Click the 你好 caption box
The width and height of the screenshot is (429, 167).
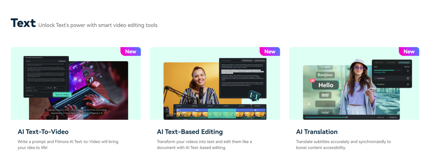325,95
